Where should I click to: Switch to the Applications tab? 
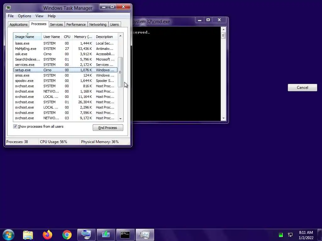click(x=19, y=24)
